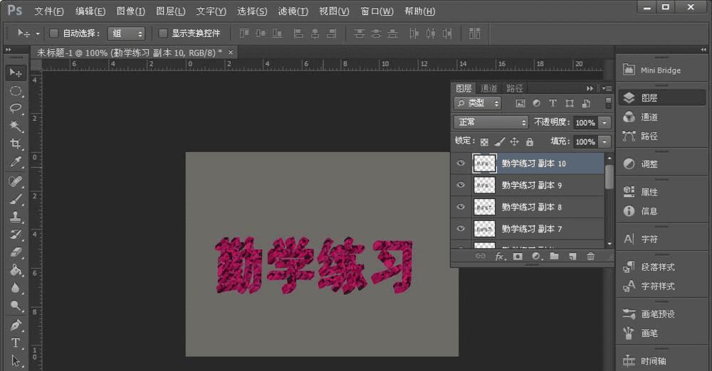Screen dimensions: 712x371
Task: Open the 字符 panel button
Action: pos(661,239)
